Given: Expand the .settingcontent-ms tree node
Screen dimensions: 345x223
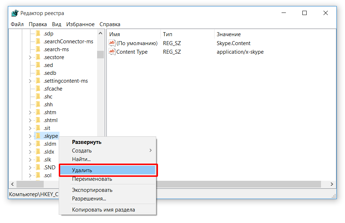Looking at the screenshot, I should tap(30, 81).
